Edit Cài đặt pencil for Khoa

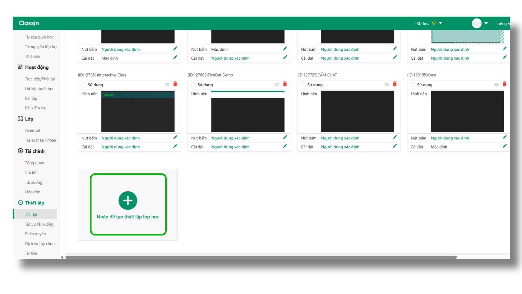tap(504, 146)
